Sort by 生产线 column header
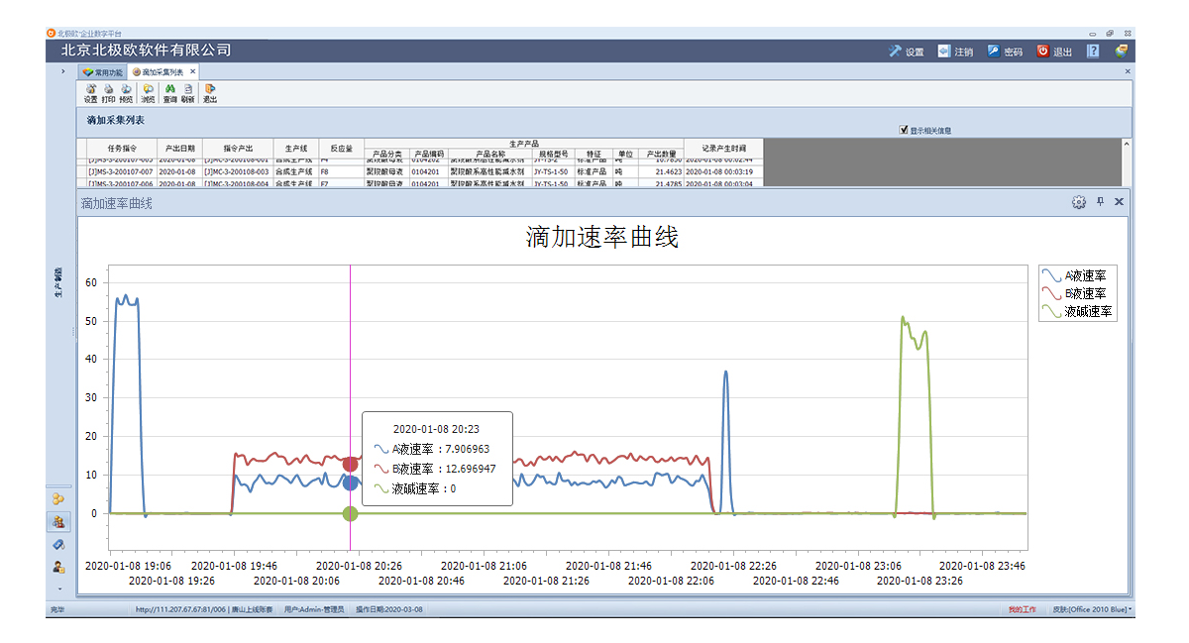Viewport: 1189px width, 643px height. [295, 148]
